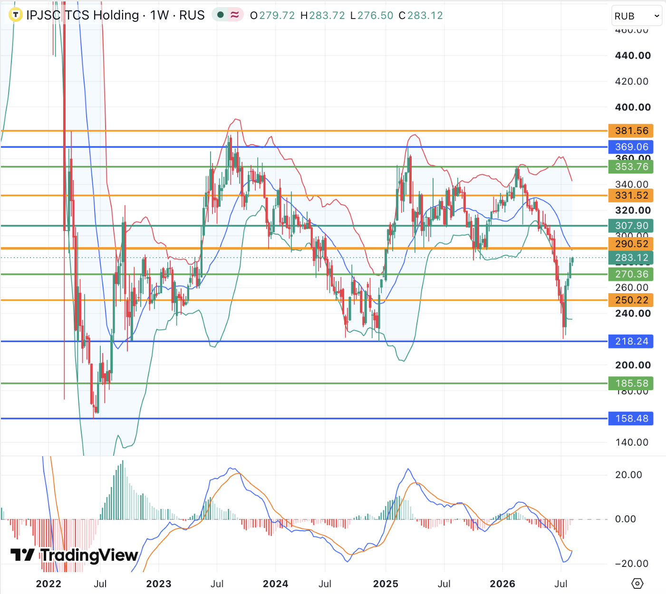666x594 pixels.
Task: Click the green 185.58 price label
Action: [631, 383]
